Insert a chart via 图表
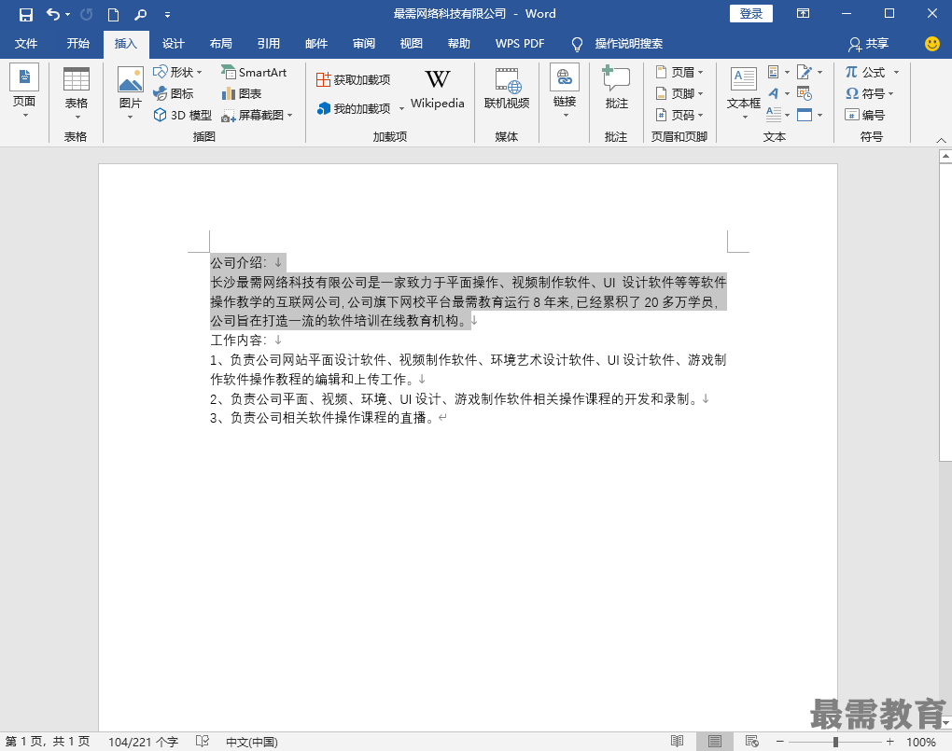952x751 pixels. click(x=242, y=93)
